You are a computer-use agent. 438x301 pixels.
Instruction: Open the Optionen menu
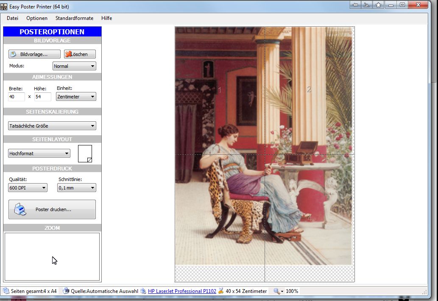pyautogui.click(x=37, y=18)
